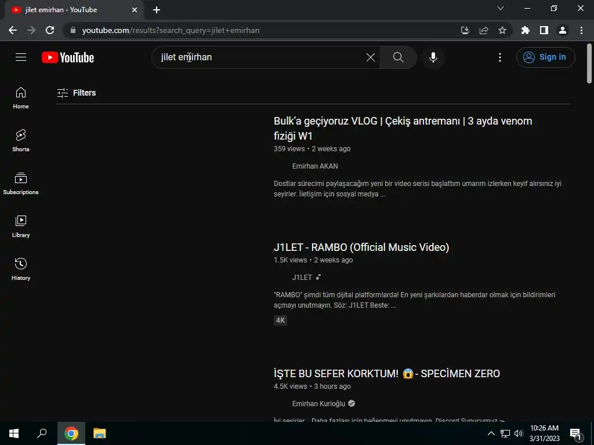The image size is (594, 445).
Task: Open Emirhan Kurioğlu channel
Action: pos(318,404)
